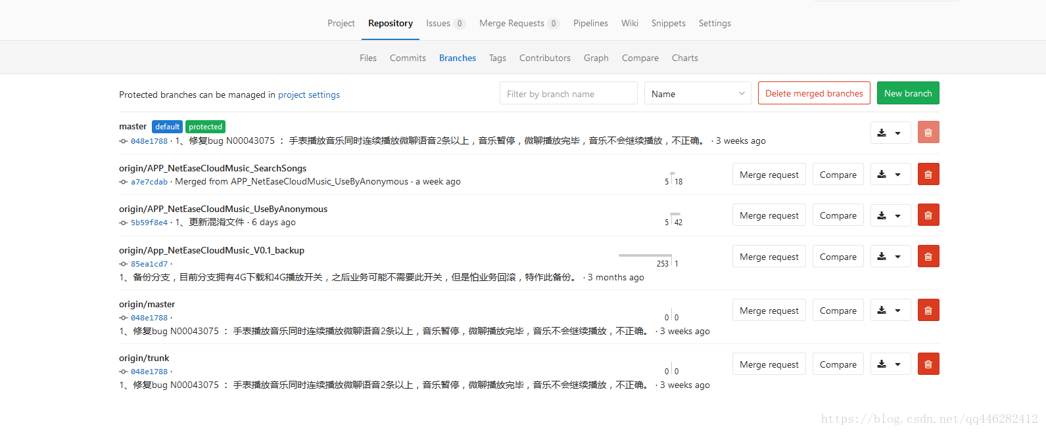The height and width of the screenshot is (432, 1046).
Task: Open the origin/master branch link
Action: click(x=147, y=304)
